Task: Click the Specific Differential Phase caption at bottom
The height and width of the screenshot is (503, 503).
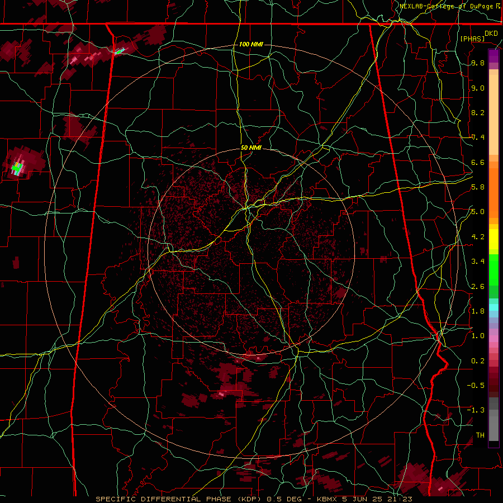Action: point(254,499)
